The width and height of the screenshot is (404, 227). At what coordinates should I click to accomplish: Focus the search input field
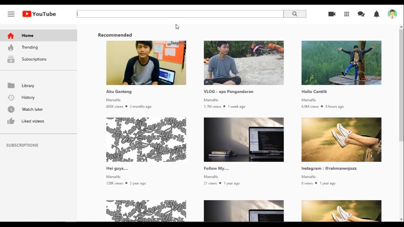coord(180,14)
